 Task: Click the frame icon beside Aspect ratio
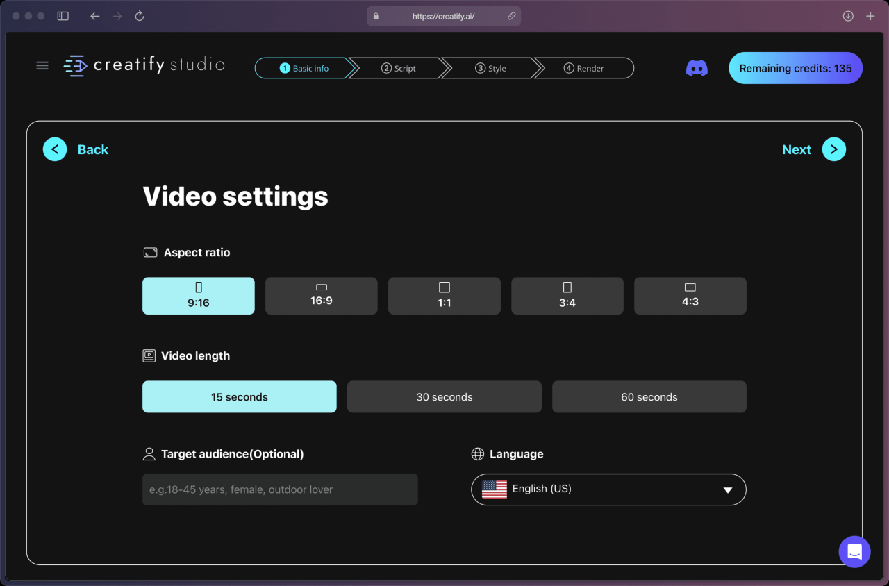pyautogui.click(x=150, y=252)
